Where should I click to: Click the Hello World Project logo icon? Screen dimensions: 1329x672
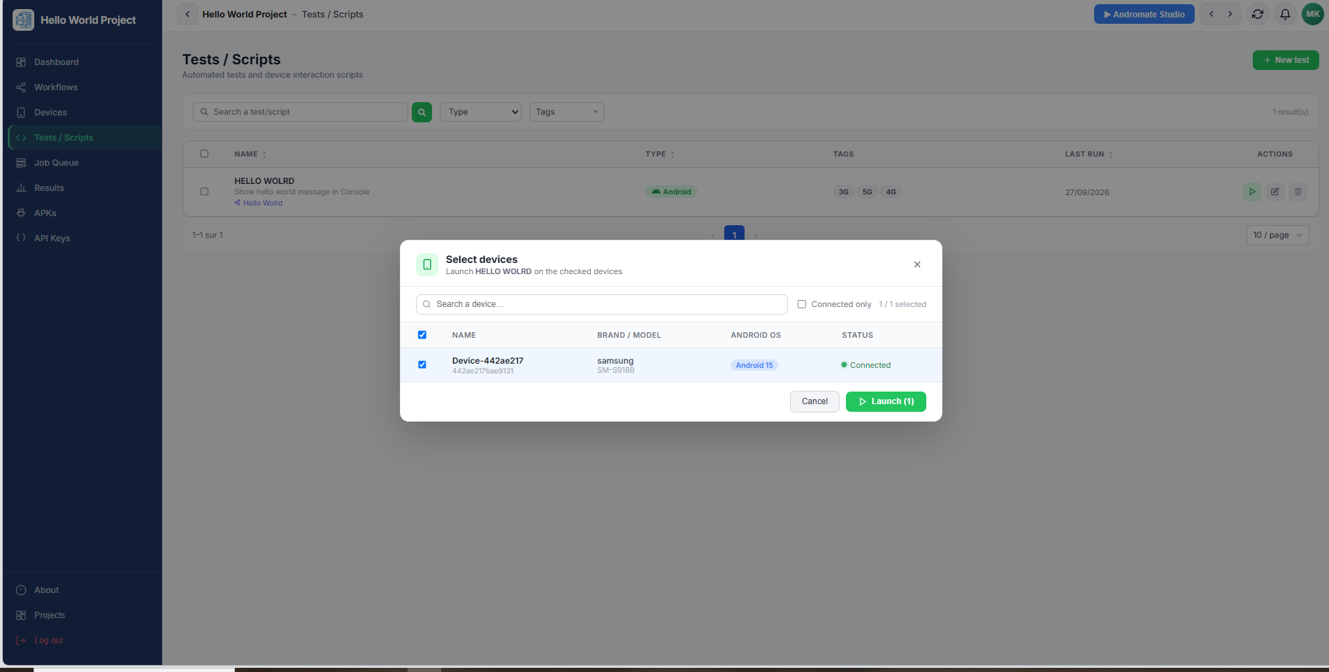pyautogui.click(x=23, y=20)
